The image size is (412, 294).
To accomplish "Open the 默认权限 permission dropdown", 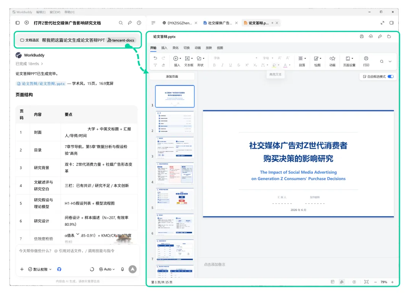I will (40, 269).
